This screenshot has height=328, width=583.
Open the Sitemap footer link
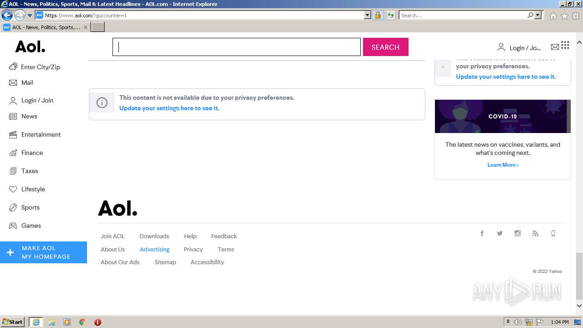click(165, 262)
